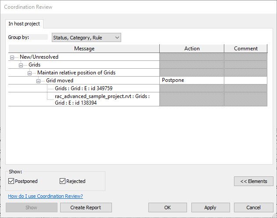Image resolution: width=277 pixels, height=218 pixels.
Task: Collapse the Grids tree node
Action: coord(21,65)
